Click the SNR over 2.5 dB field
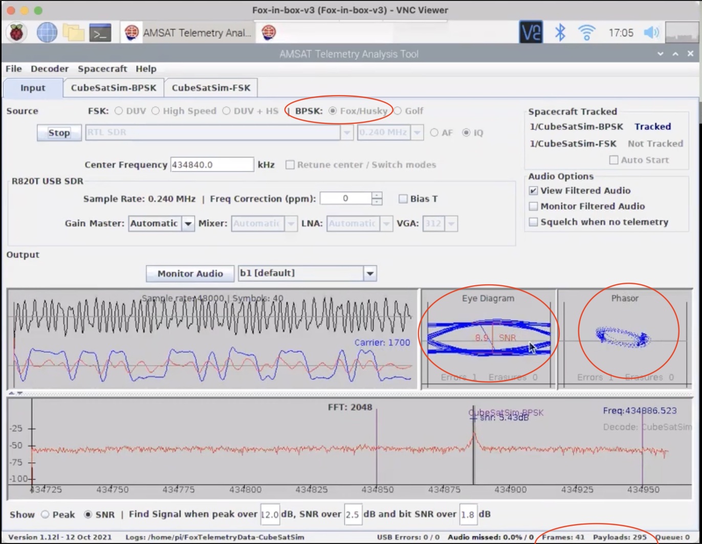The image size is (702, 544). [353, 514]
